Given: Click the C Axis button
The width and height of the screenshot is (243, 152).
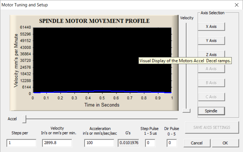Looking at the screenshot, I should pyautogui.click(x=211, y=97).
